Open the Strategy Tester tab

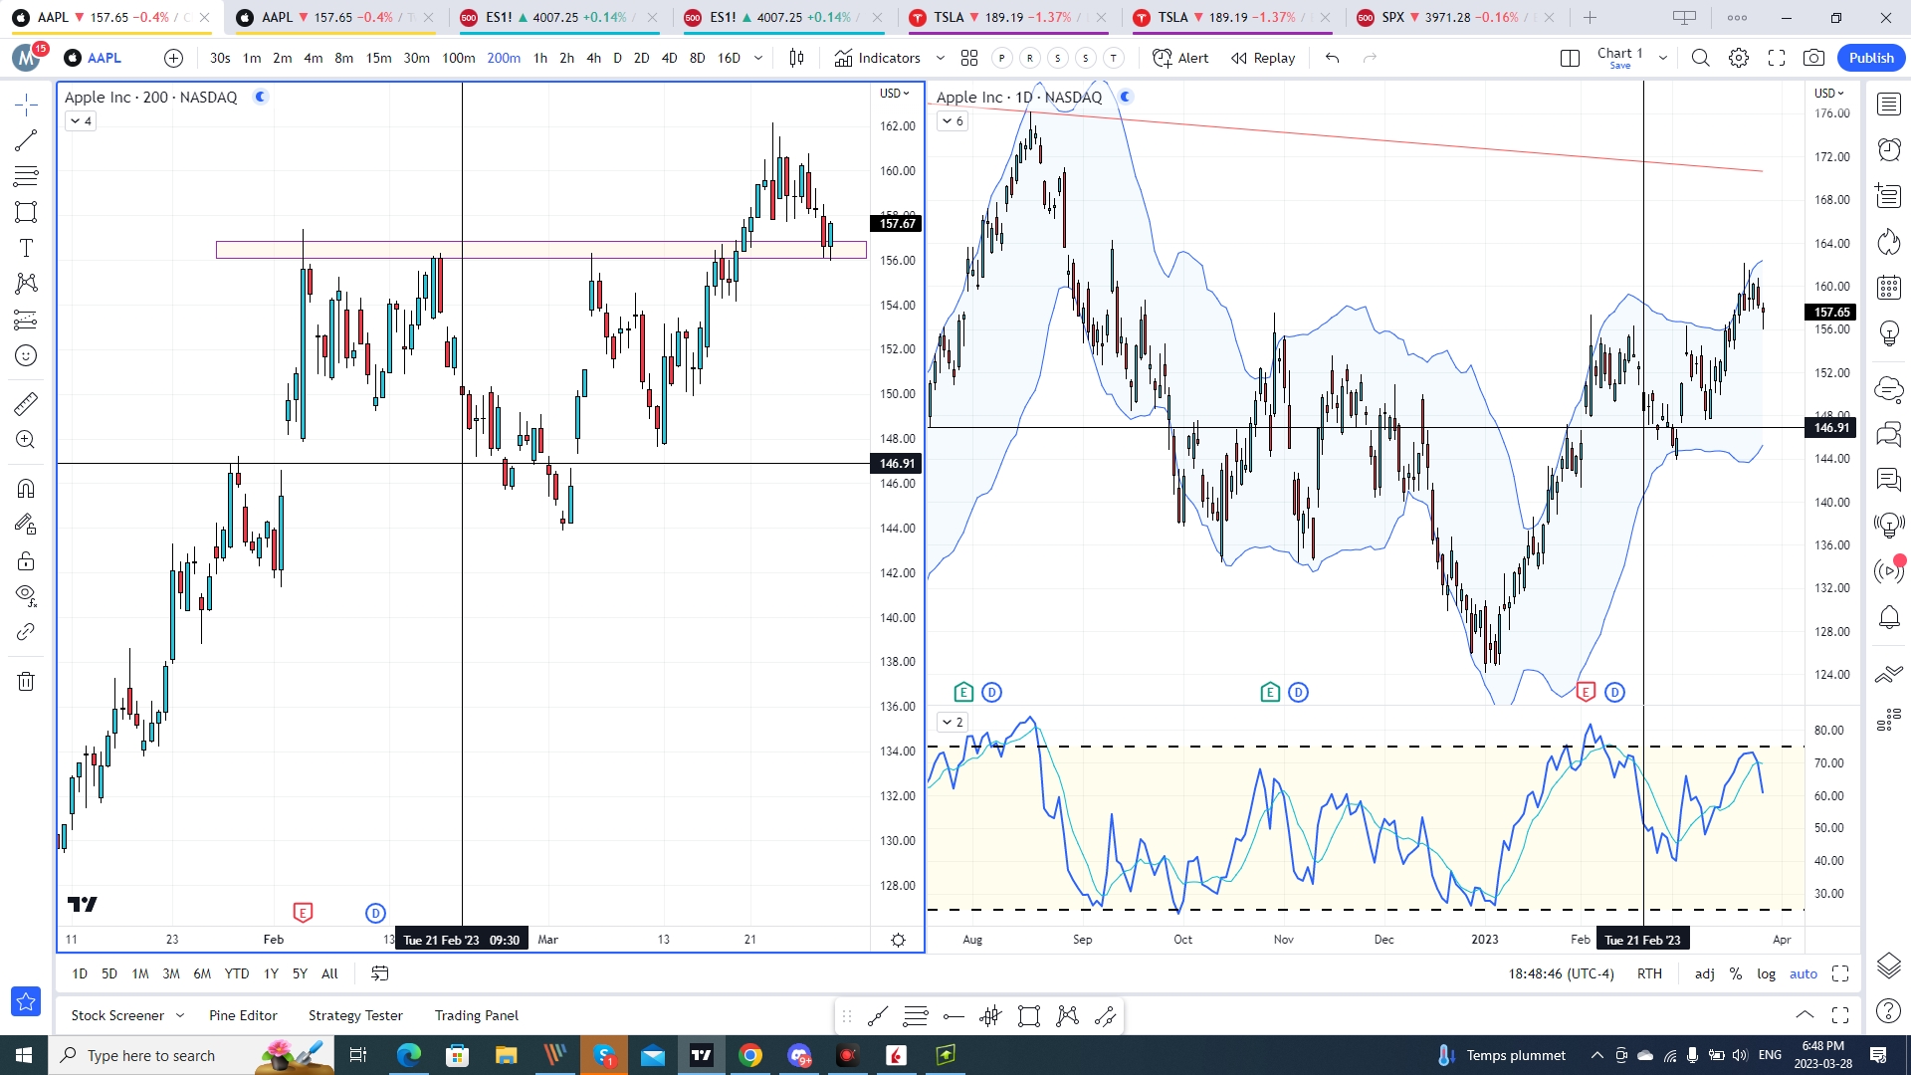pyautogui.click(x=355, y=1015)
